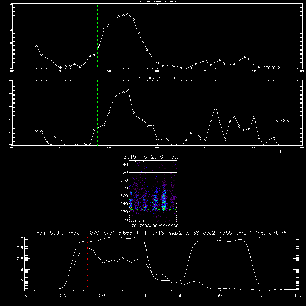306x306 pixels.
Task: Click the '580' label on spectrogram y-axis
Action: point(124,188)
